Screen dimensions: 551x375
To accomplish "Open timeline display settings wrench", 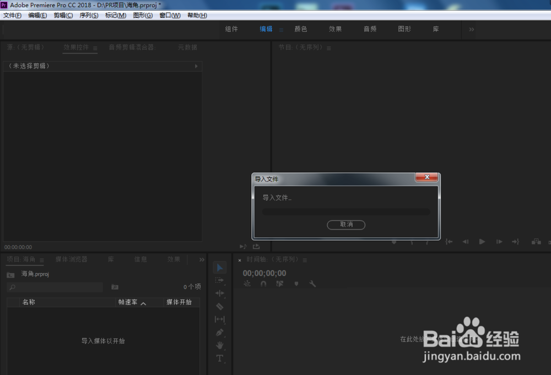I will [x=312, y=284].
